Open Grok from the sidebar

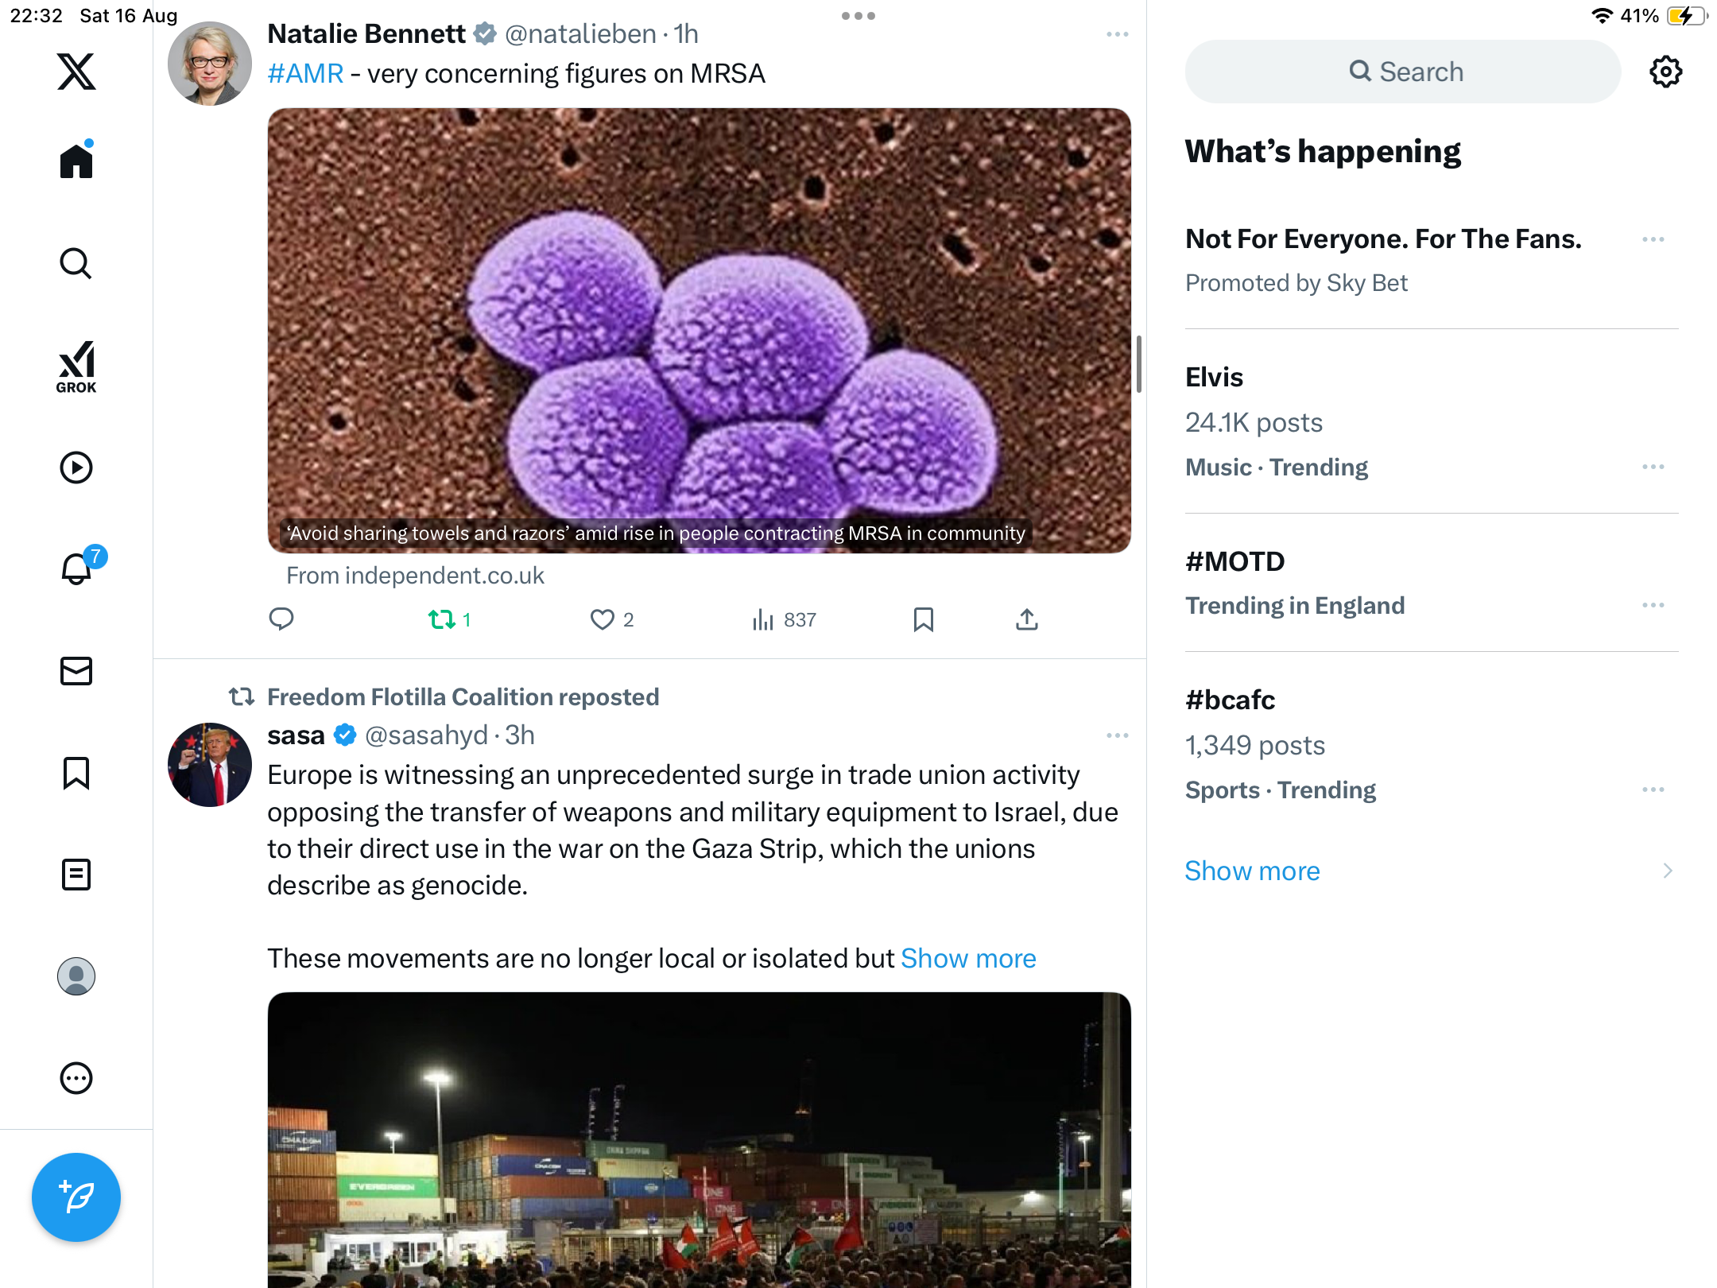76,367
